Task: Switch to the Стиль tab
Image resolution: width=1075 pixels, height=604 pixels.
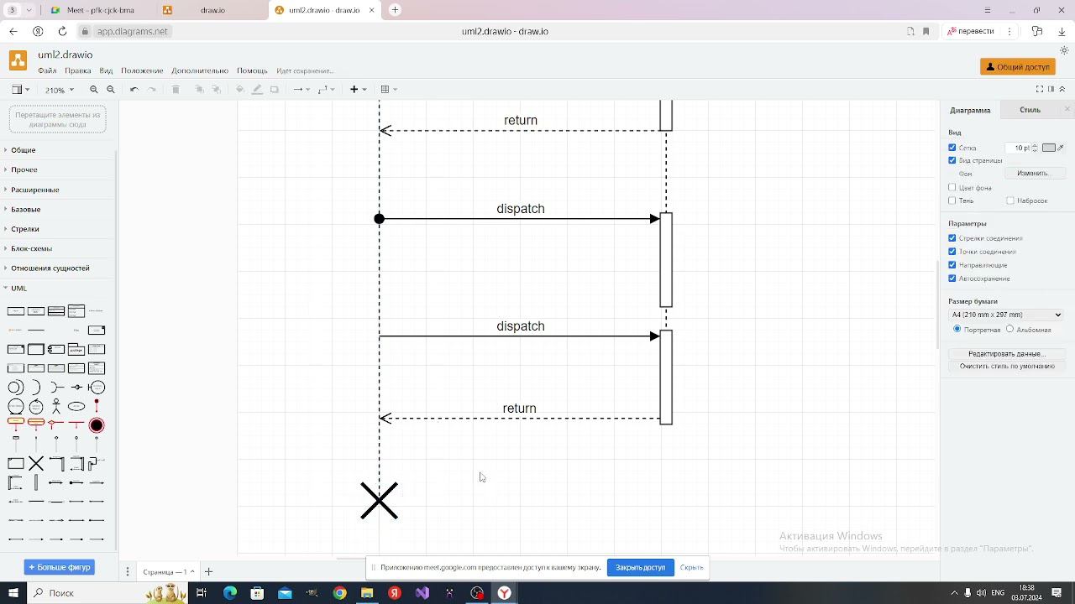Action: pos(1030,110)
